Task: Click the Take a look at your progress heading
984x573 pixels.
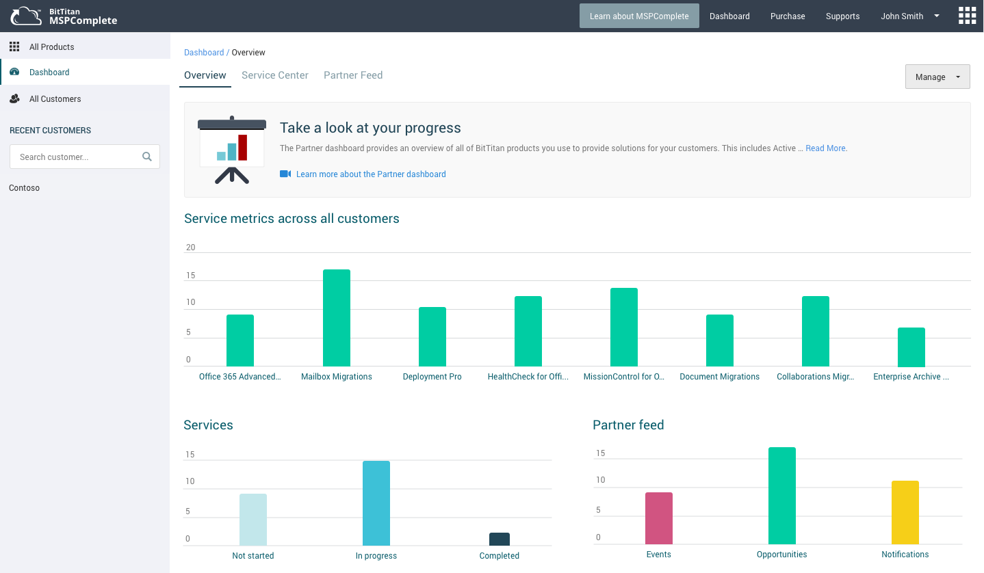Action: click(370, 128)
